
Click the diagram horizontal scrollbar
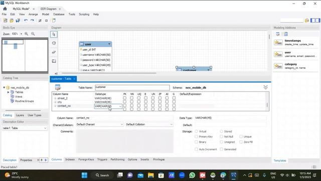109,73
